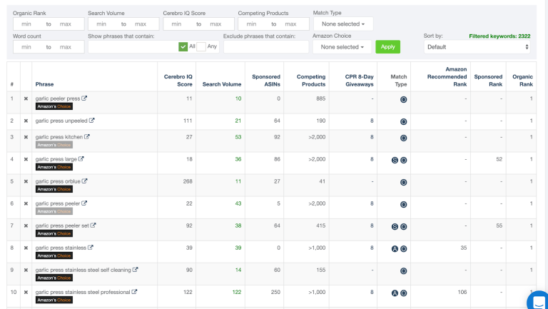
Task: Click Cerebro IQ Score min input field
Action: tap(177, 24)
